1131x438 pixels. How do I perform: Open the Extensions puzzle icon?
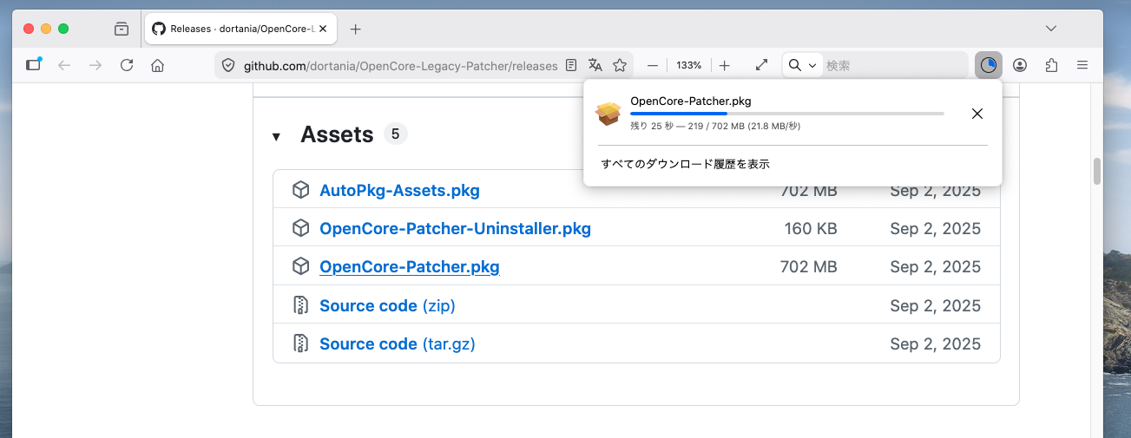click(x=1052, y=65)
